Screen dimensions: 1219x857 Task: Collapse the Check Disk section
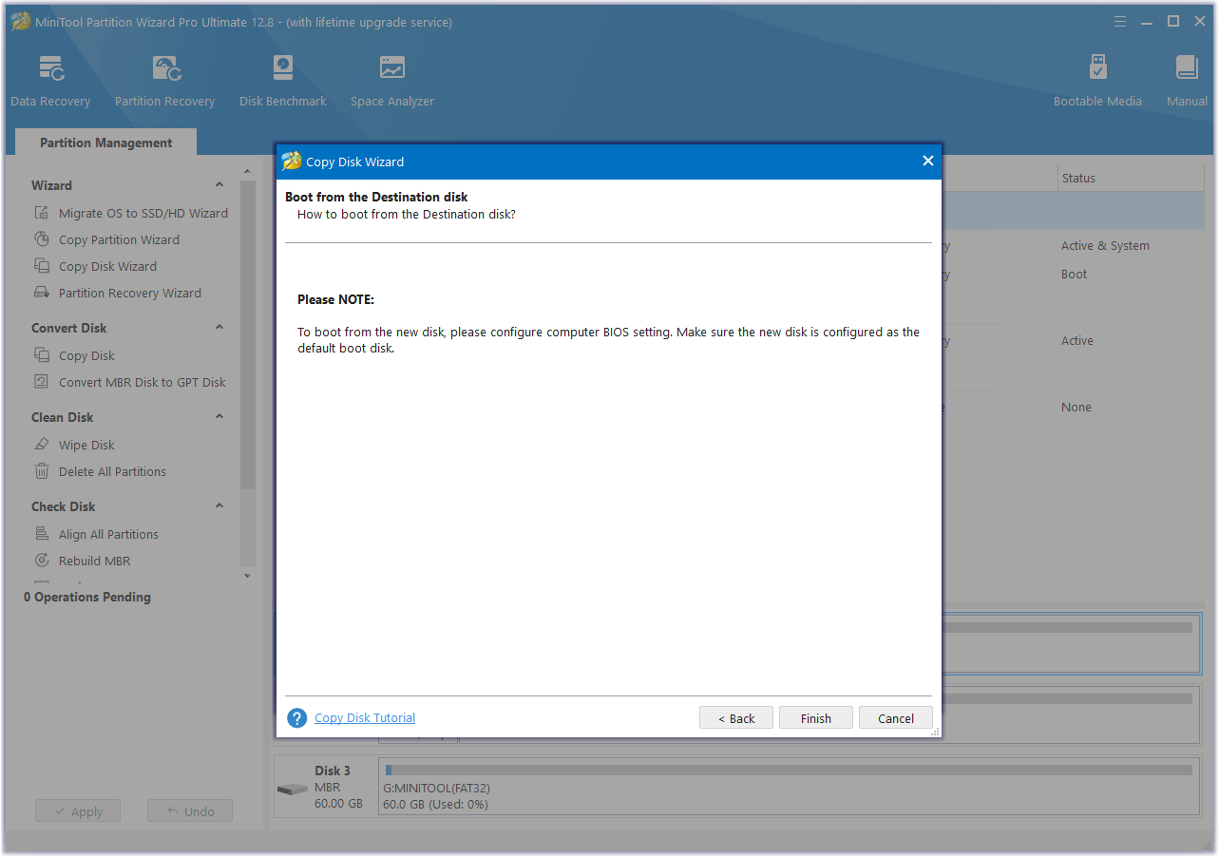(x=219, y=506)
